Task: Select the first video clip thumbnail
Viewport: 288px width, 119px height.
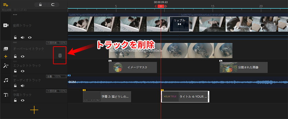Action: coord(81,24)
